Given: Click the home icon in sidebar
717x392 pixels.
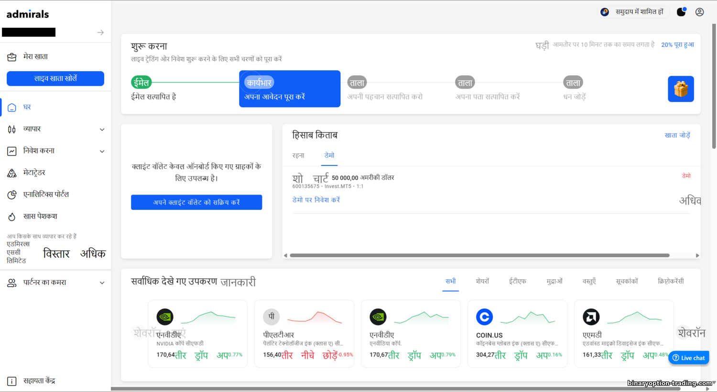Looking at the screenshot, I should (12, 108).
